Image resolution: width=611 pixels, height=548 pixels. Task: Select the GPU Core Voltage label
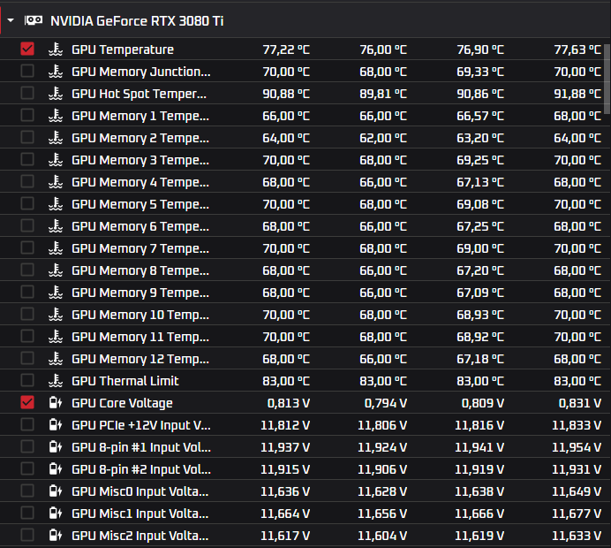click(x=122, y=403)
